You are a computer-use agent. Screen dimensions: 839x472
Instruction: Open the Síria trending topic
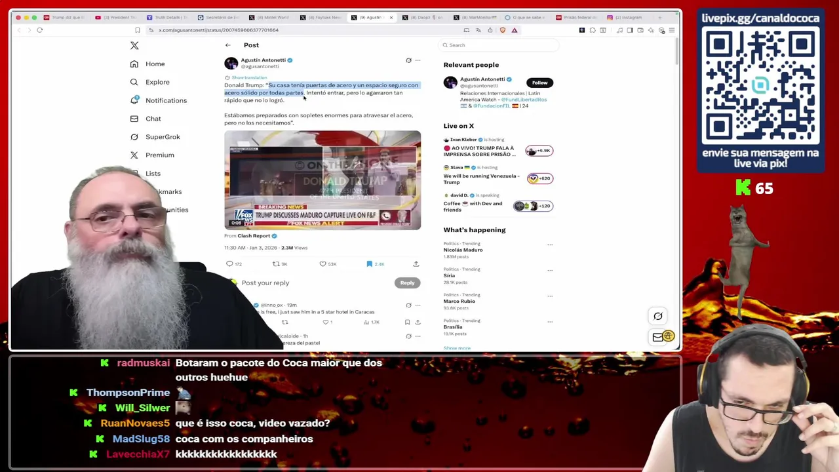(449, 275)
